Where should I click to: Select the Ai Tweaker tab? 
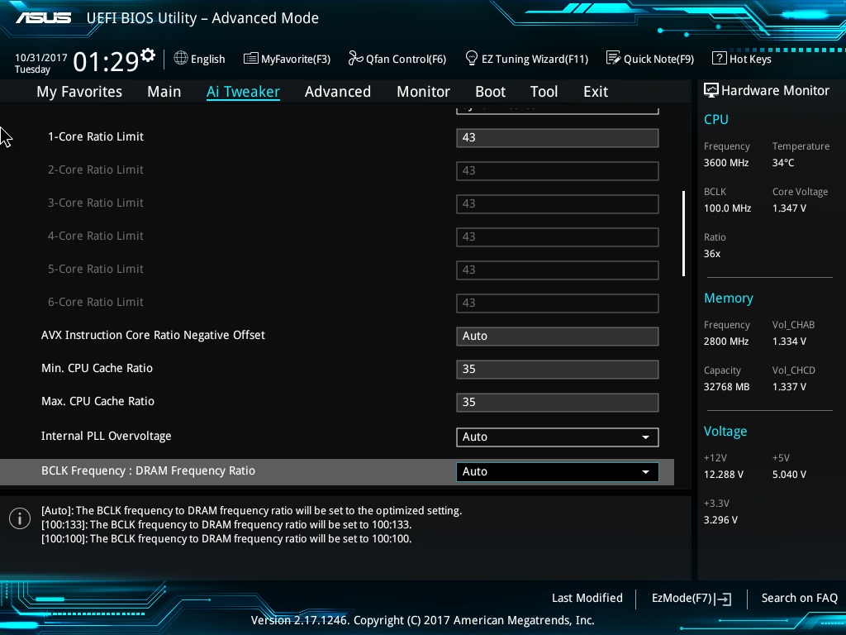(243, 92)
